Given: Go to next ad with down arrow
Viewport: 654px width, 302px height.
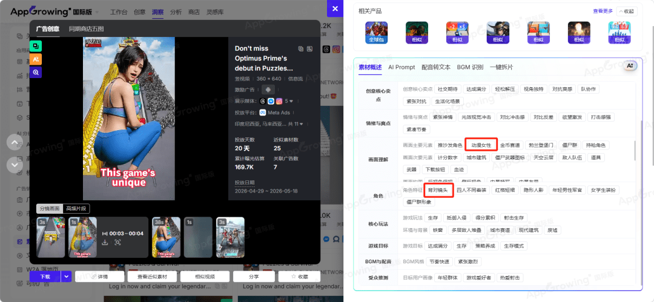Looking at the screenshot, I should pos(15,165).
